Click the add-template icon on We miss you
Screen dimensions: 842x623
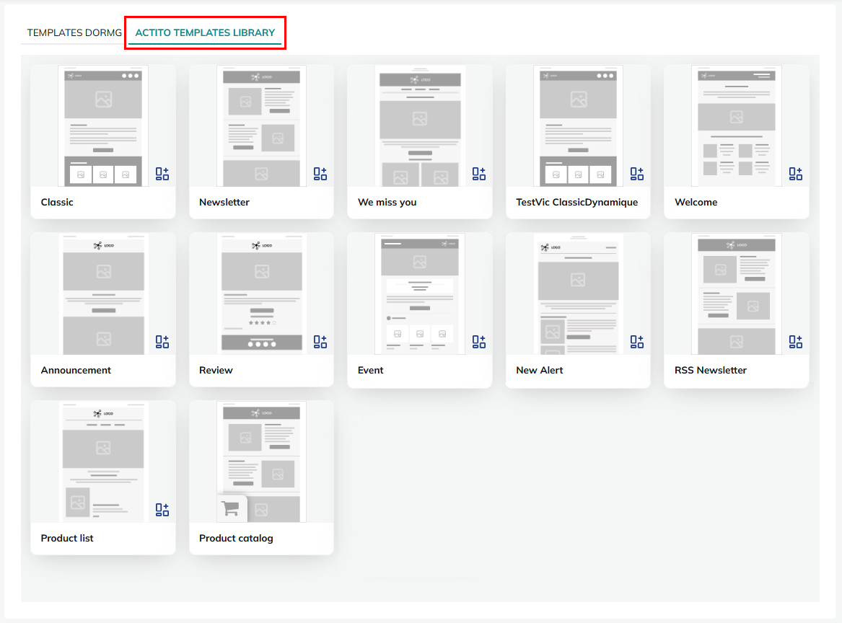(479, 173)
